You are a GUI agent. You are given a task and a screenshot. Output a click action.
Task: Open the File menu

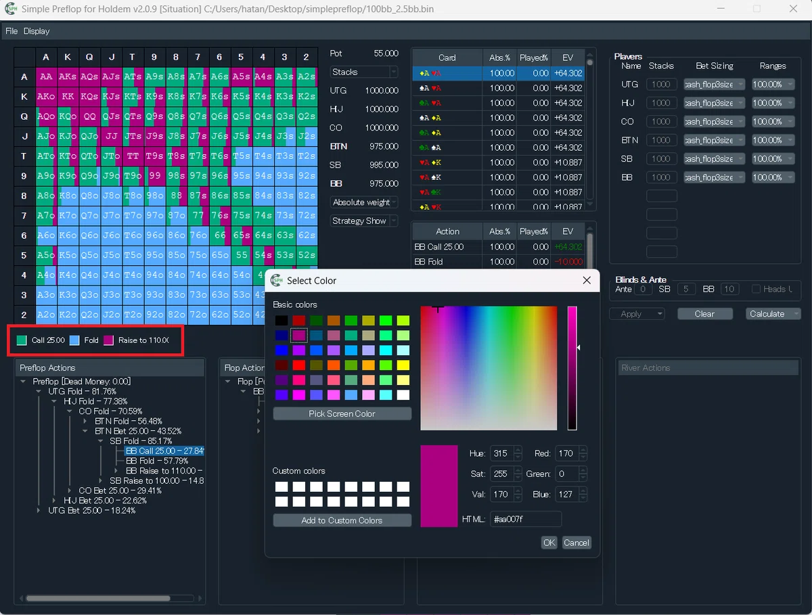click(x=12, y=31)
